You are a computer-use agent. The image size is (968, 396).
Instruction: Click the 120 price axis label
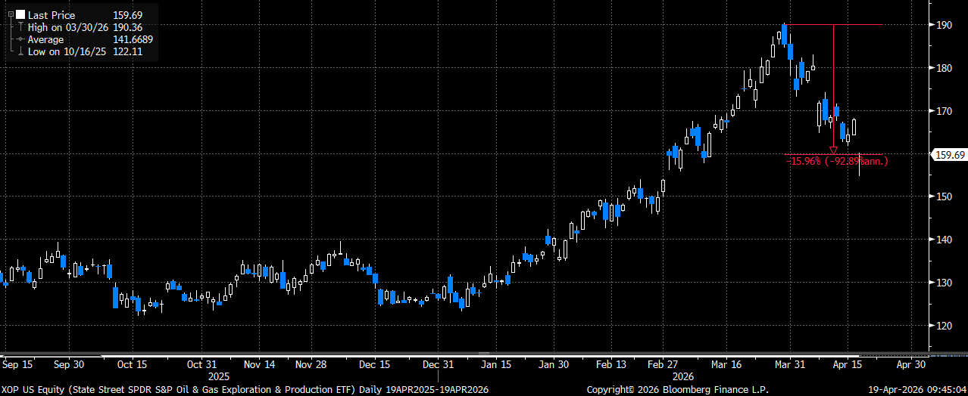(x=944, y=326)
